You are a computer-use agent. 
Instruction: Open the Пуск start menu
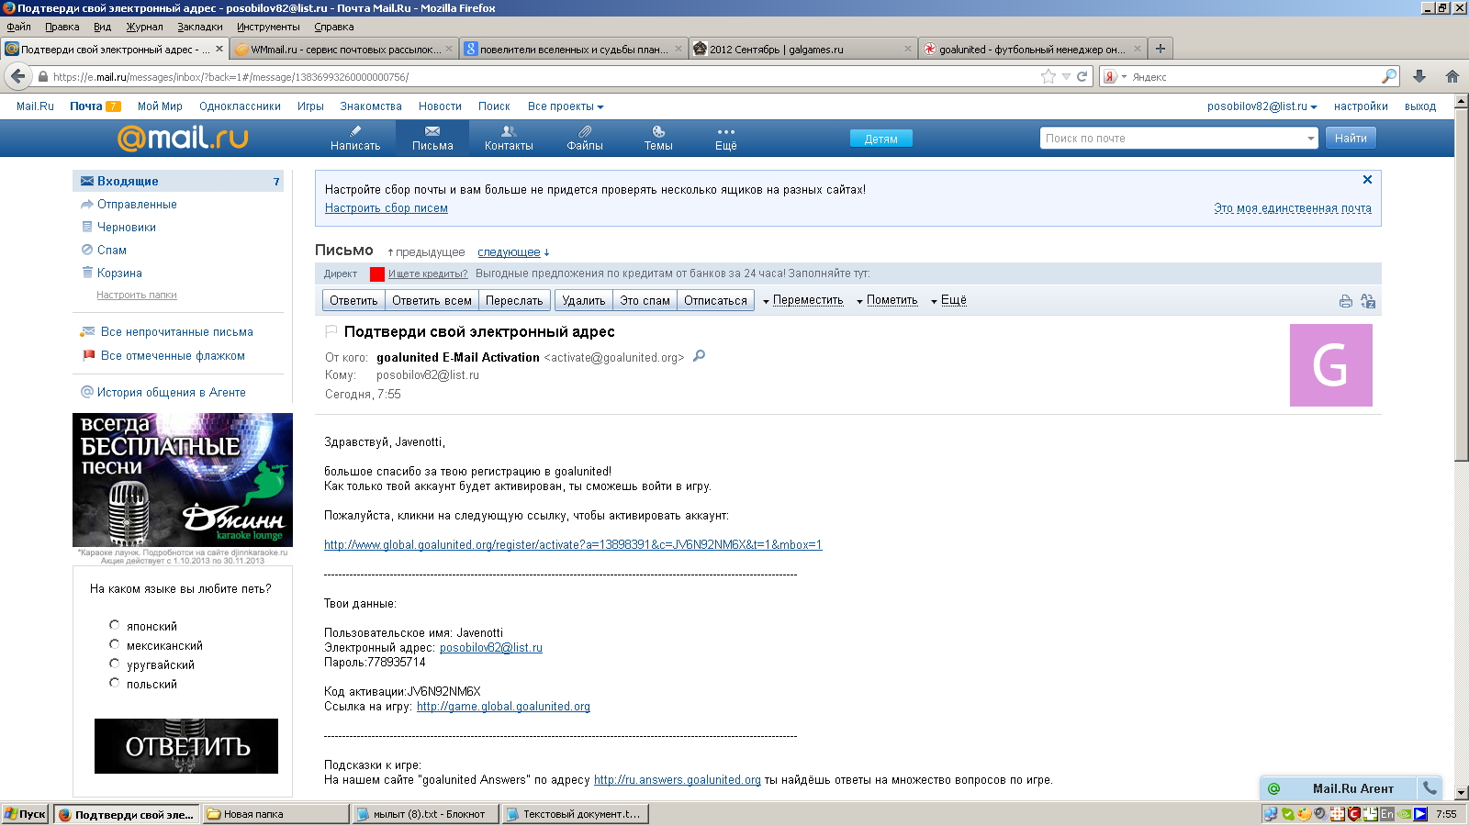coord(25,814)
